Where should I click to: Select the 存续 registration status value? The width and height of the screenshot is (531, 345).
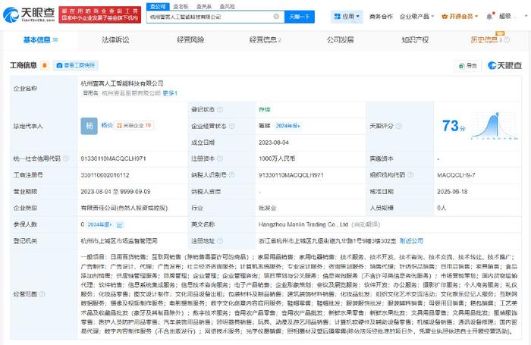pos(265,110)
